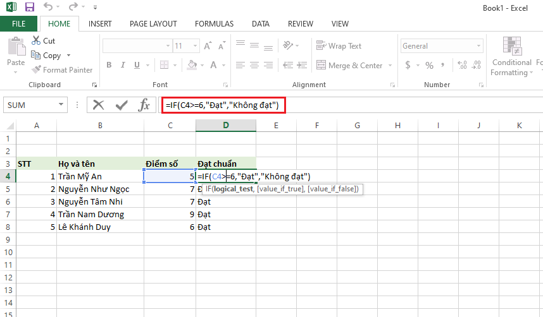Open the Clipboard dialog launcher

click(94, 85)
